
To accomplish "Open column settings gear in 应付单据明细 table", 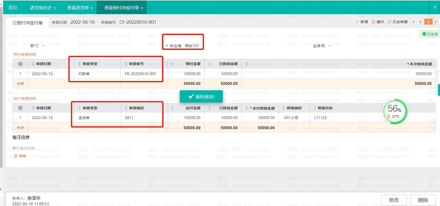I will pyautogui.click(x=20, y=108).
